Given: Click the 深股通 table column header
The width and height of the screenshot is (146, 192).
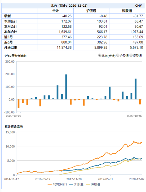Looking at the screenshot, I should click(127, 11).
